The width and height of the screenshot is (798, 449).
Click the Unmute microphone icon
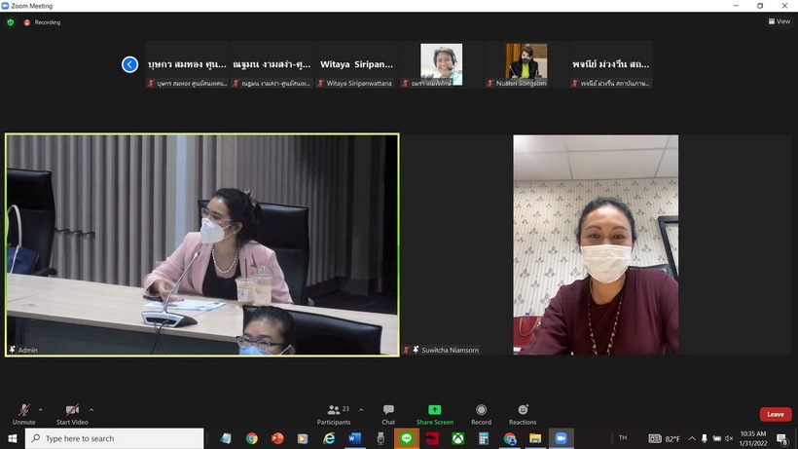[23, 410]
